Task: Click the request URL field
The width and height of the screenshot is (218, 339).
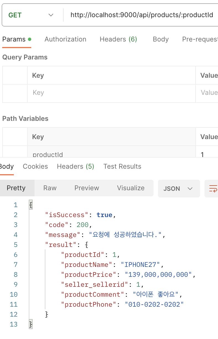Action: point(141,15)
